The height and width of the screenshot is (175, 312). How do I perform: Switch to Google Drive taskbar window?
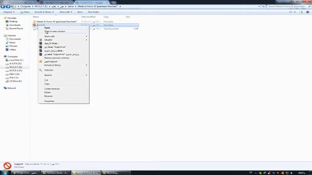[x=26, y=173]
